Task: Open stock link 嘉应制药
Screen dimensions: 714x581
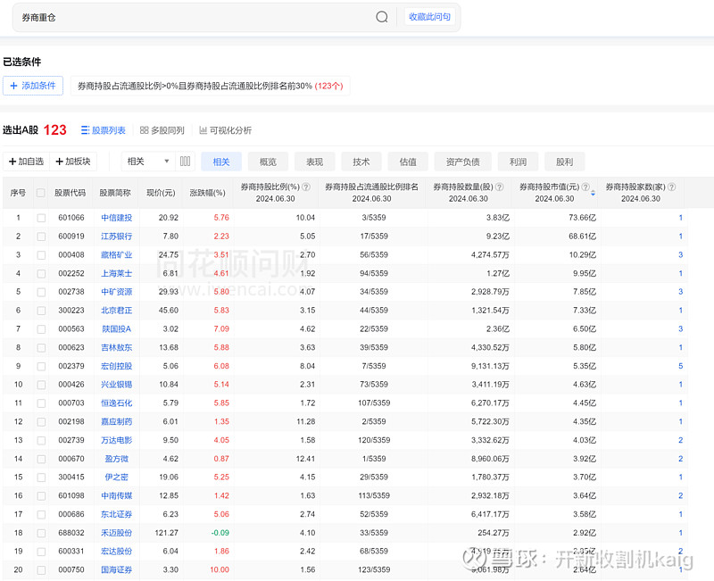Action: pos(117,421)
